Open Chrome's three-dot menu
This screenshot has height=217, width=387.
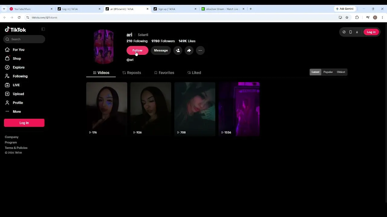(x=382, y=17)
